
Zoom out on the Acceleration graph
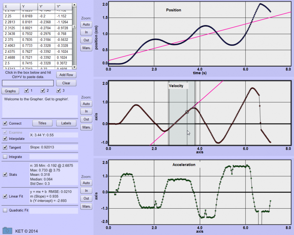coord(86,198)
